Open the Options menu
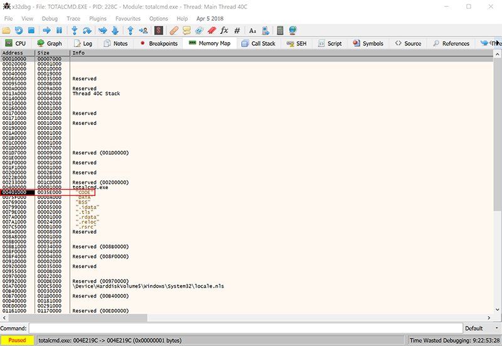This screenshot has width=502, height=346. 159,19
